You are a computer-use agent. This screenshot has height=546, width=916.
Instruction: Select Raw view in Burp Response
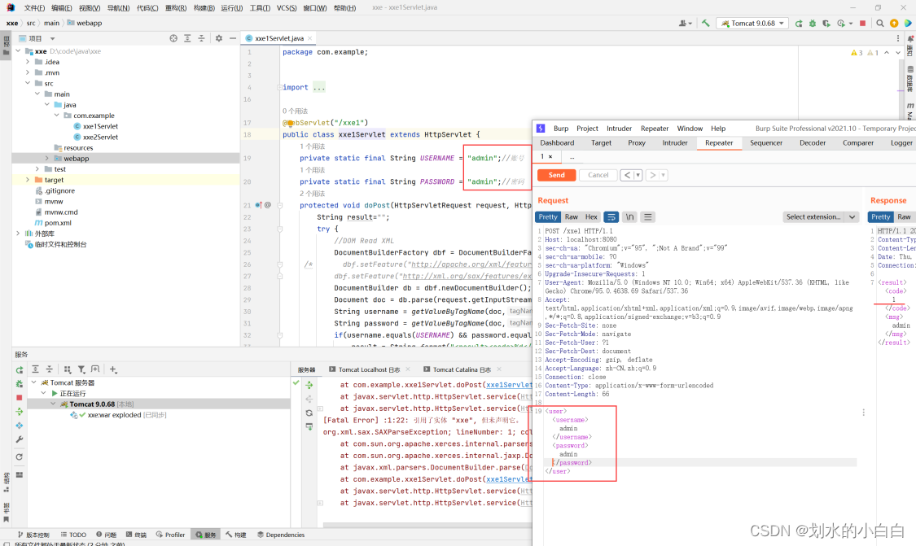[905, 217]
